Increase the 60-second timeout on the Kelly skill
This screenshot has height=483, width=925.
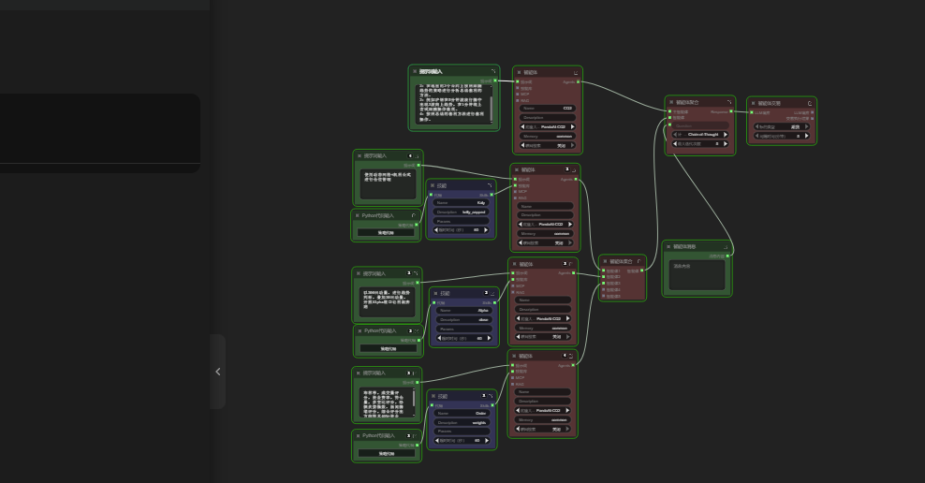pos(486,230)
